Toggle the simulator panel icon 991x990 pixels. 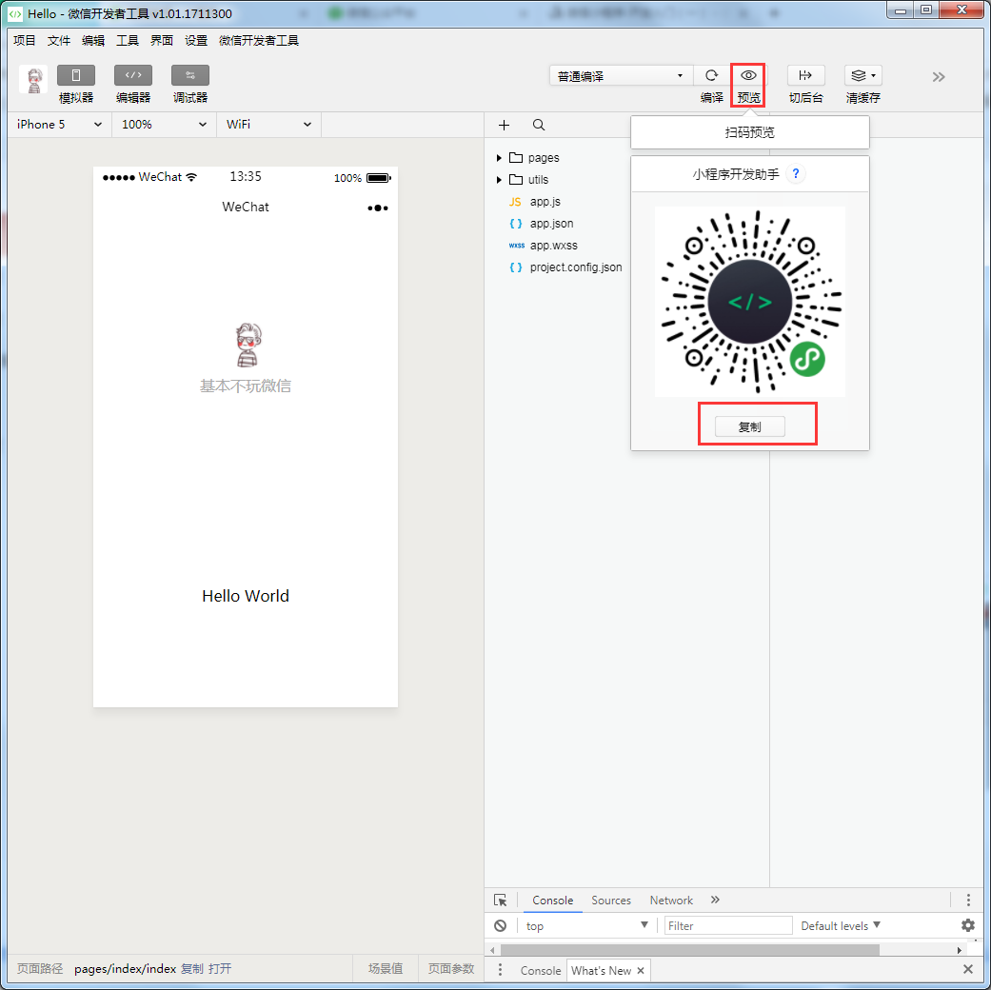tap(76, 75)
